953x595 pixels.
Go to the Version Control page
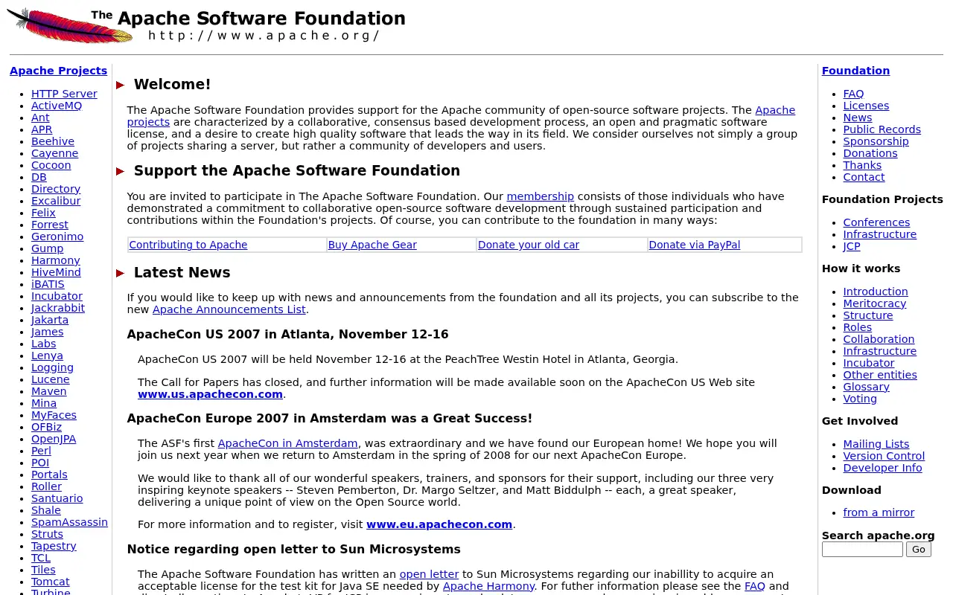click(884, 456)
